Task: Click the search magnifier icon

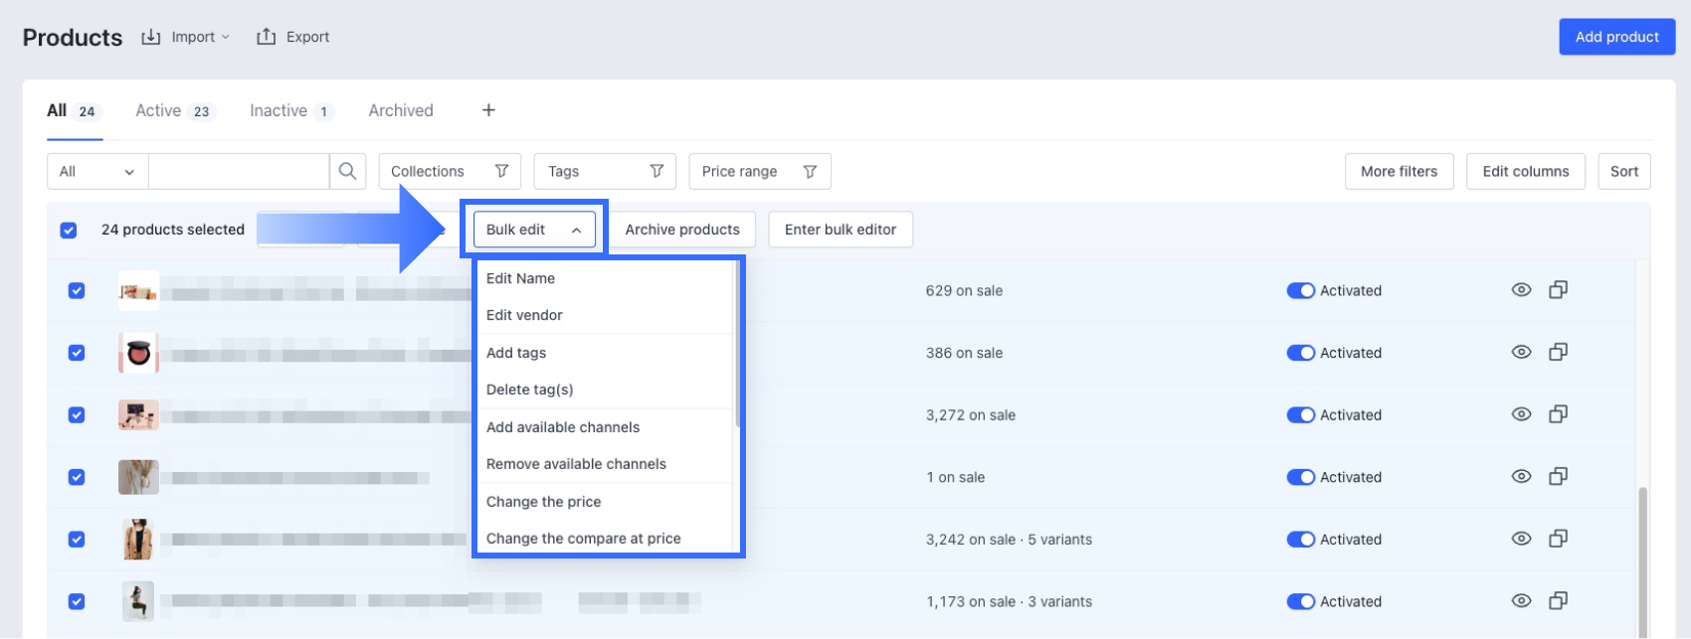Action: [x=347, y=171]
